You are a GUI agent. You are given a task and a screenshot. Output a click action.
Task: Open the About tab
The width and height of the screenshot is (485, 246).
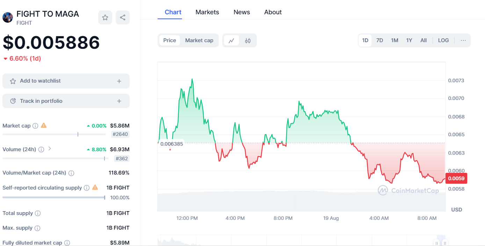click(273, 12)
